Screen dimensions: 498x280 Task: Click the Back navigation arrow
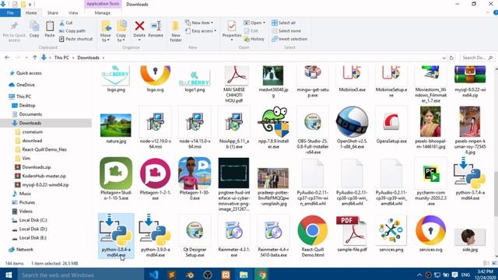pyautogui.click(x=7, y=58)
